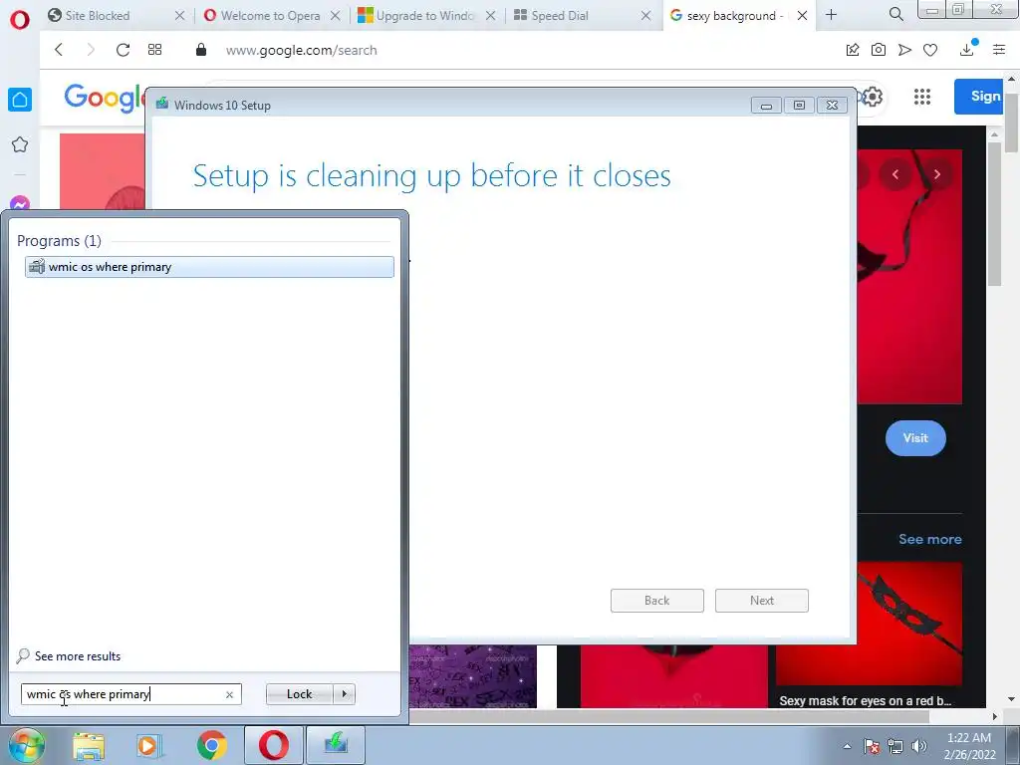Open Opera share page icon
Viewport: 1020px width, 765px height.
(853, 50)
